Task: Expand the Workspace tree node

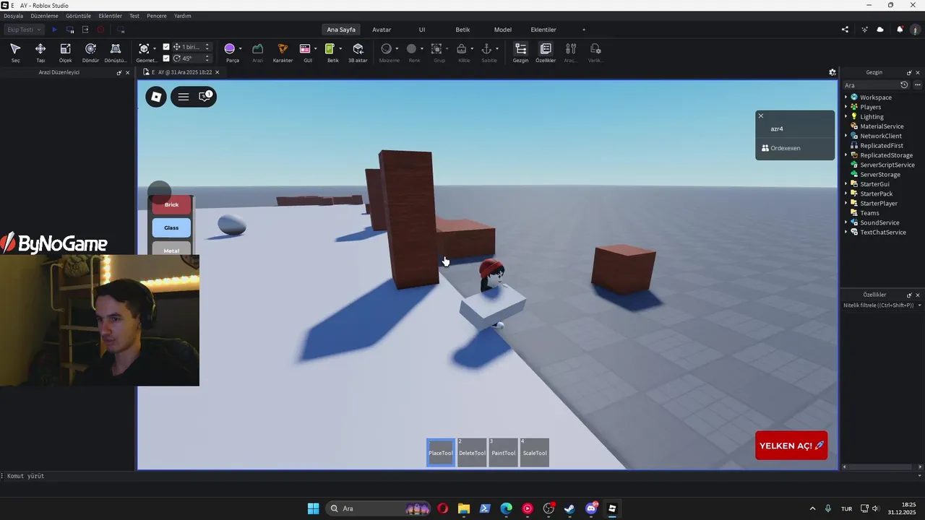Action: [x=846, y=97]
